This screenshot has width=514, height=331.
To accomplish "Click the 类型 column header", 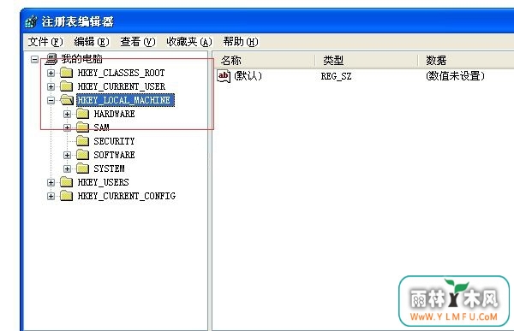I will point(366,60).
